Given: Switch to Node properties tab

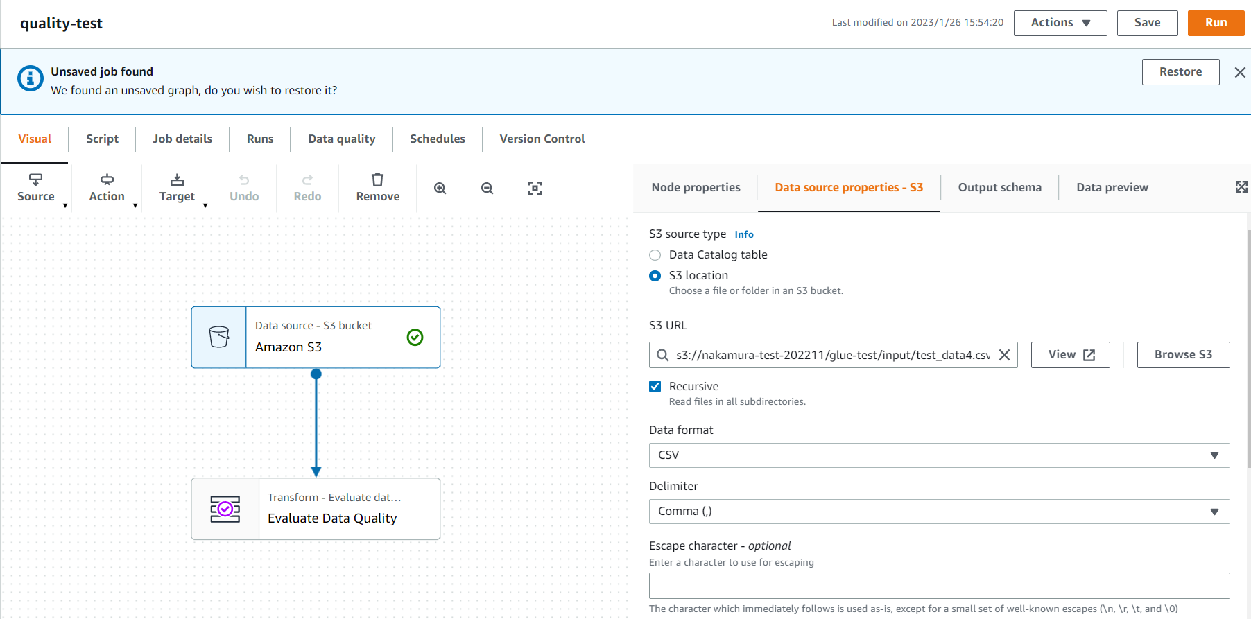Looking at the screenshot, I should pos(696,187).
